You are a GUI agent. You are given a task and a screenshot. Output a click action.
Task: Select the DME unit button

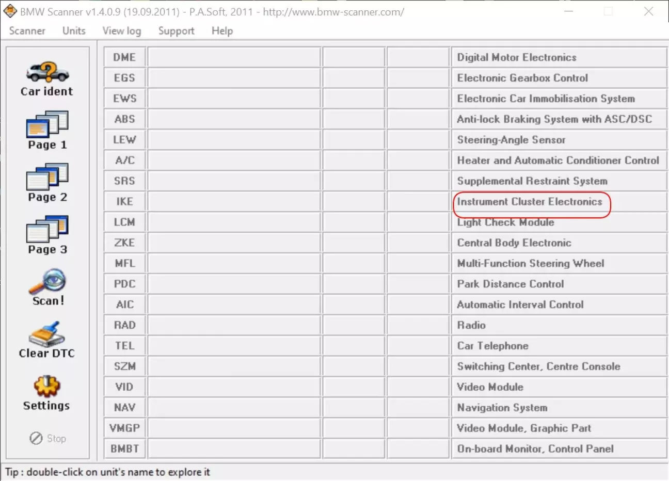[124, 57]
